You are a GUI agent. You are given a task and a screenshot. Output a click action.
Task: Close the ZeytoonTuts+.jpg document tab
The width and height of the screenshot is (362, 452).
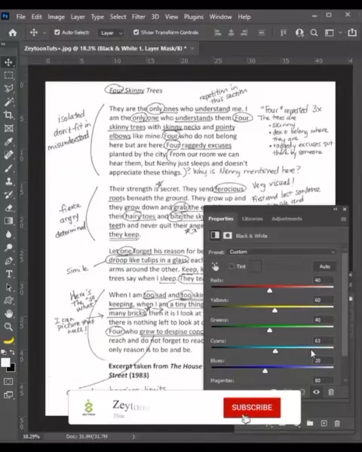[192, 48]
